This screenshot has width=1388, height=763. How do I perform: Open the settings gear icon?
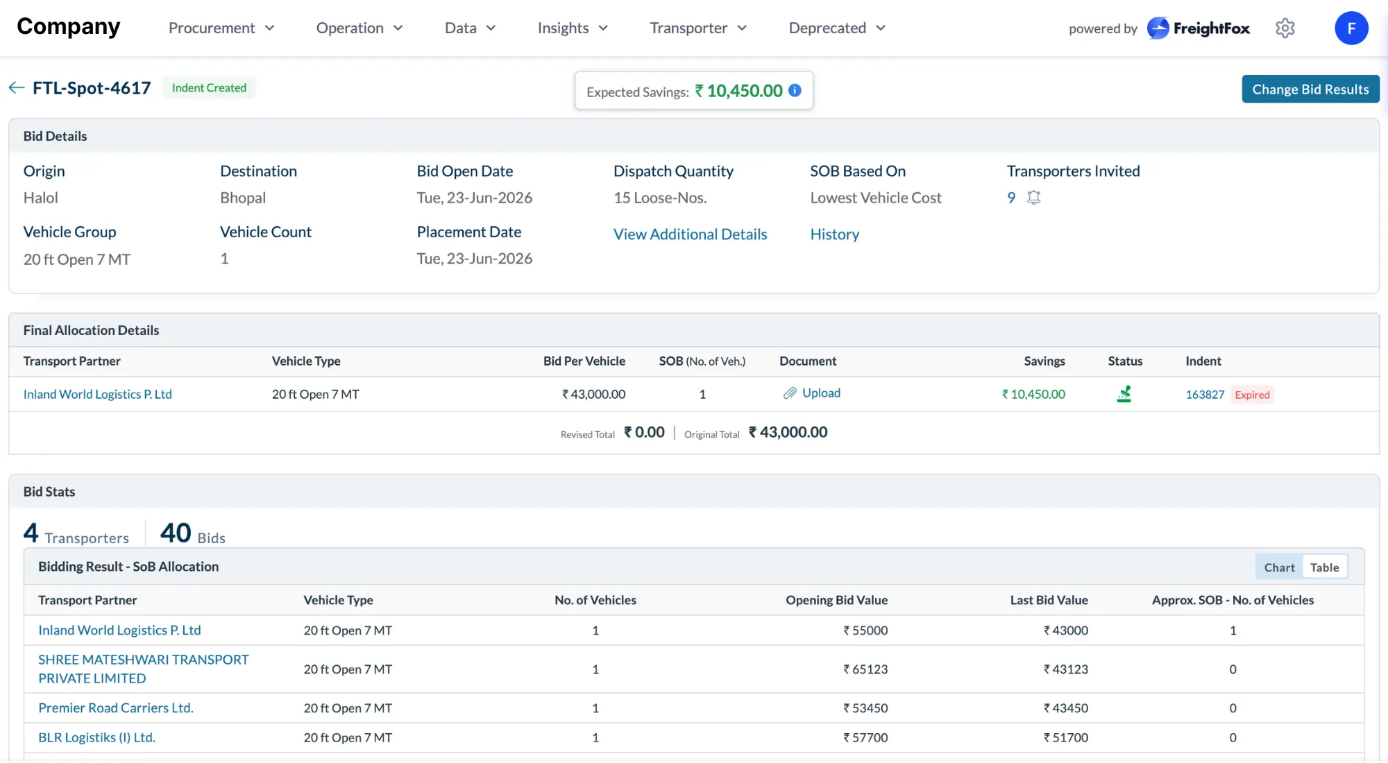(1285, 28)
